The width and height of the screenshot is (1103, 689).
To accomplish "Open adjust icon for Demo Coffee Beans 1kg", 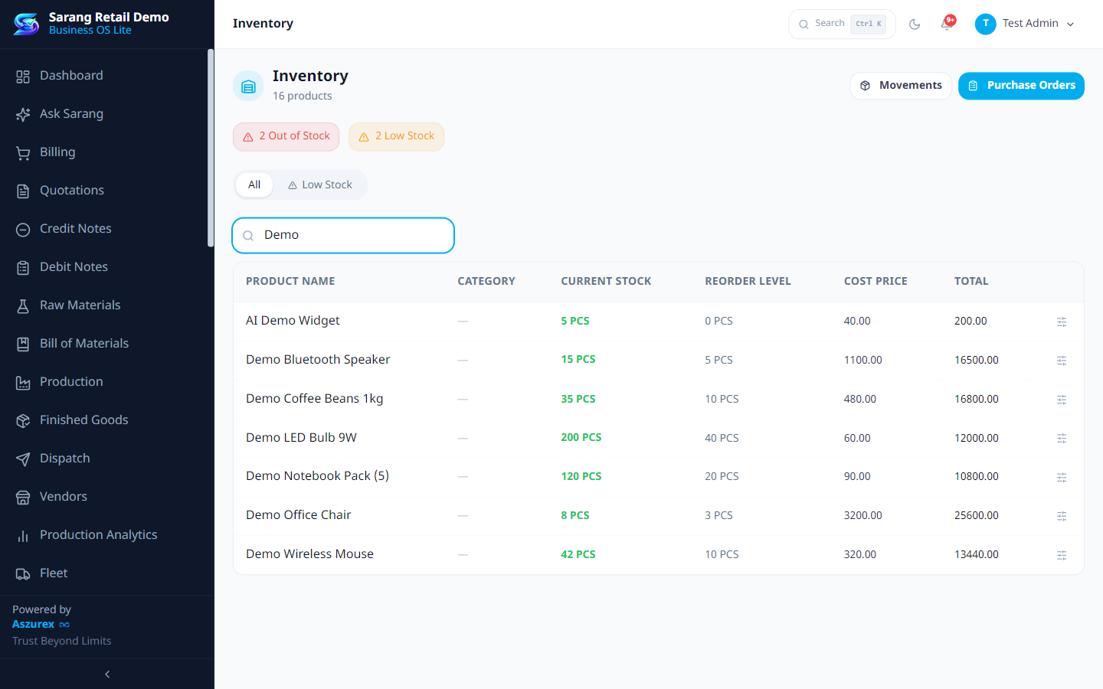I will pyautogui.click(x=1062, y=400).
